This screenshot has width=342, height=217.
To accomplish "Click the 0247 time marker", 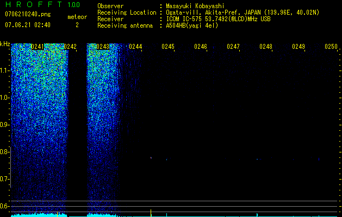I will (x=233, y=47).
